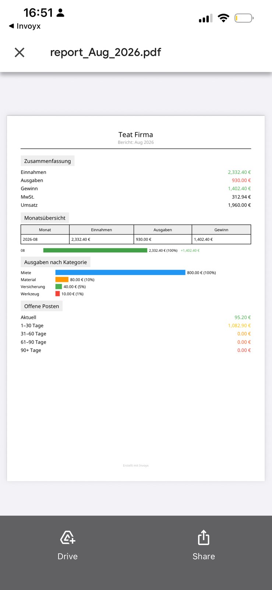
Task: Tap the green Versicherung bar
Action: pyautogui.click(x=59, y=287)
